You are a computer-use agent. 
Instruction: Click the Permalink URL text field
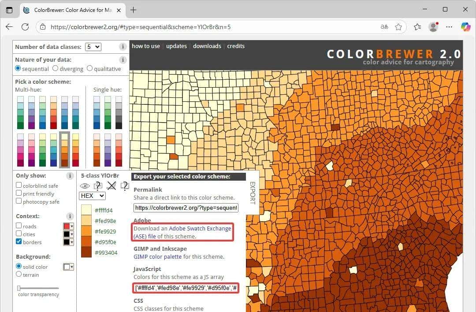[186, 208]
